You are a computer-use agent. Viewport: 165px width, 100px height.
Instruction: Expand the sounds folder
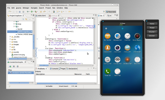tap(10, 52)
